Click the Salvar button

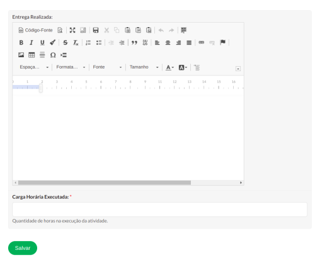[x=23, y=248]
